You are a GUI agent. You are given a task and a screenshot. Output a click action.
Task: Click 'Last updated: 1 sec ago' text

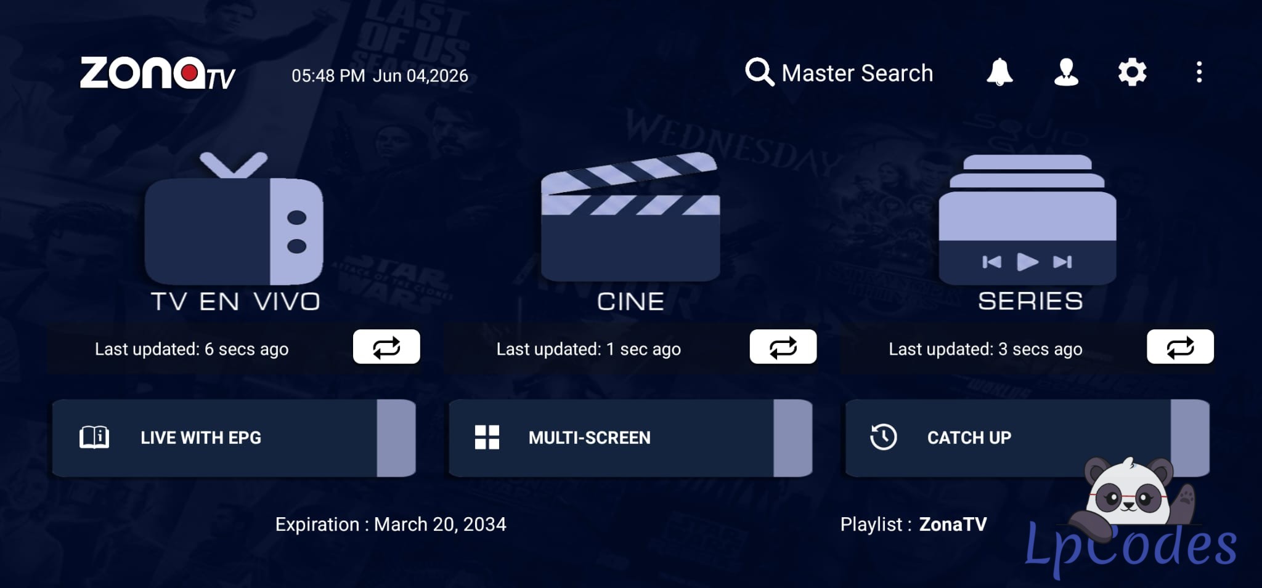click(588, 349)
